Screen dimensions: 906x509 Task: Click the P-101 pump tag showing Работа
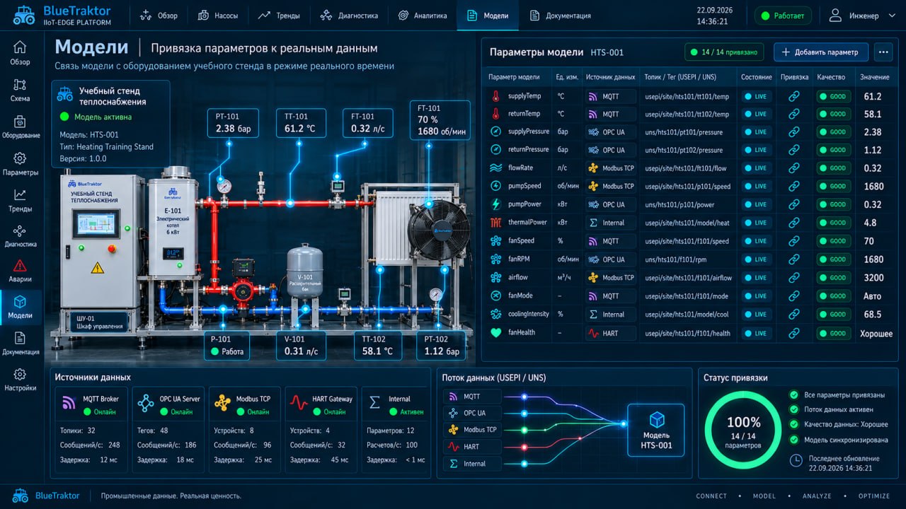pyautogui.click(x=227, y=345)
